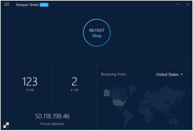This screenshot has height=131, width=193.
Task: Open the hamburger menu
Action: pyautogui.click(x=7, y=4)
